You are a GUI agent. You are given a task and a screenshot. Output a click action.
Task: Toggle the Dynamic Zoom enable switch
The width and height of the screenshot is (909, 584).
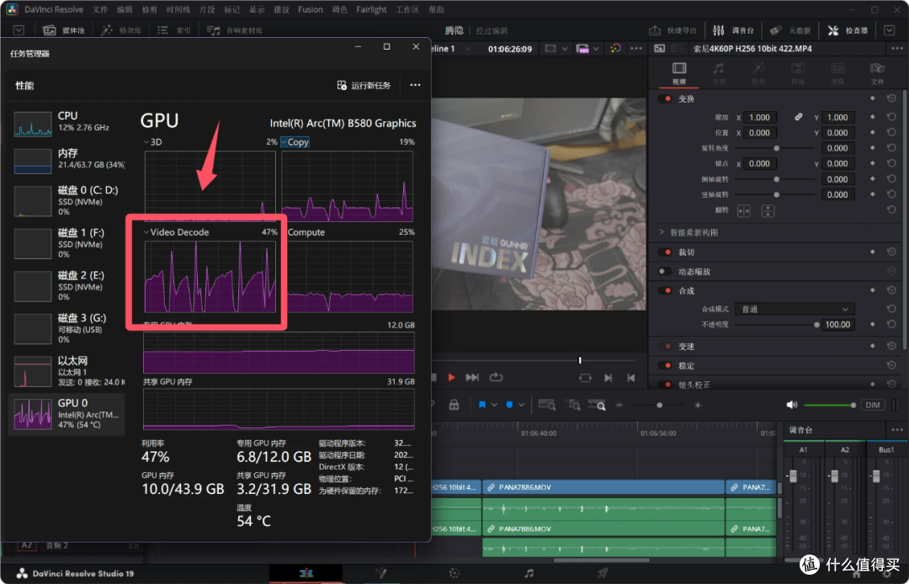point(665,271)
